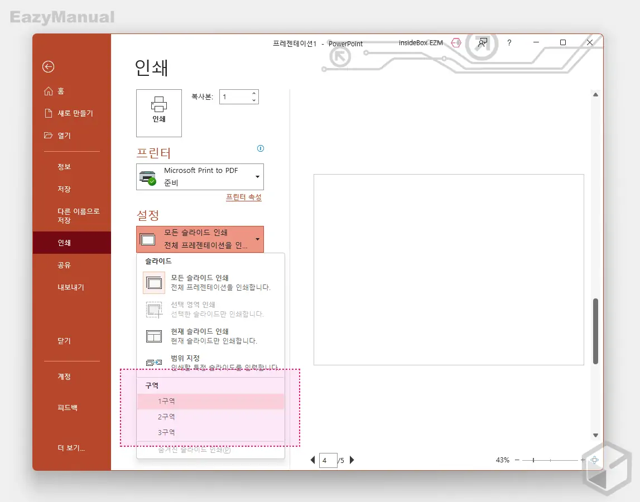Viewport: 640px width, 502px height.
Task: Click the 43% zoom level text
Action: click(x=502, y=460)
